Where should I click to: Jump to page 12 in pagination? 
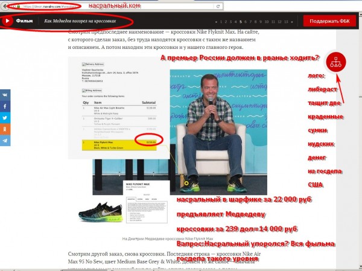[x=279, y=22]
